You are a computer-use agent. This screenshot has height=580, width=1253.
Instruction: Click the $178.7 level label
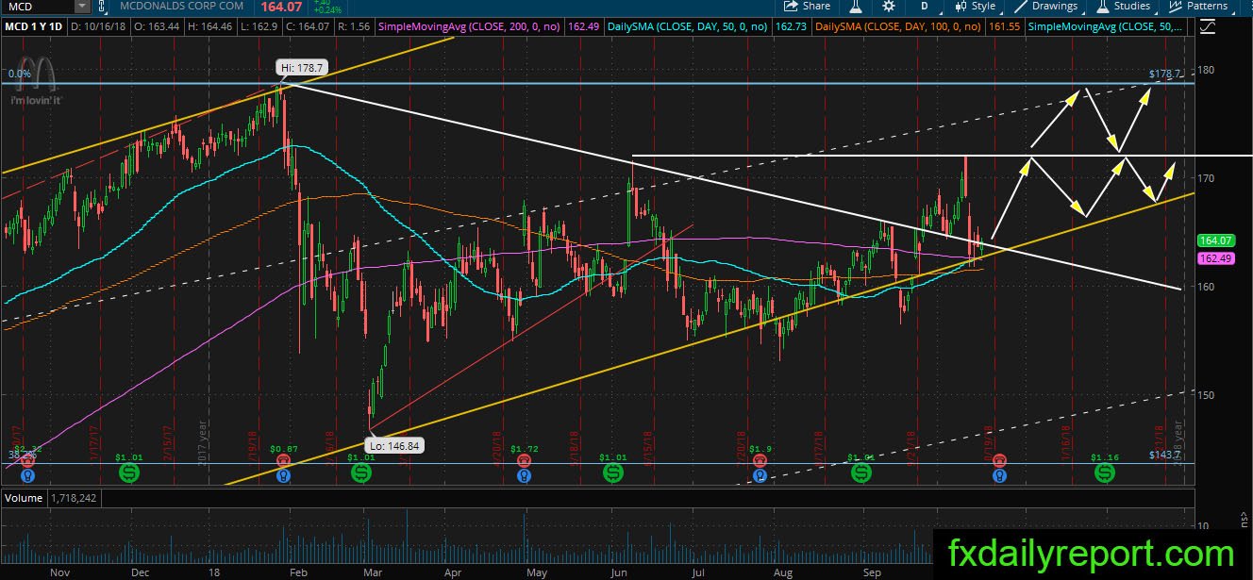pos(1165,74)
